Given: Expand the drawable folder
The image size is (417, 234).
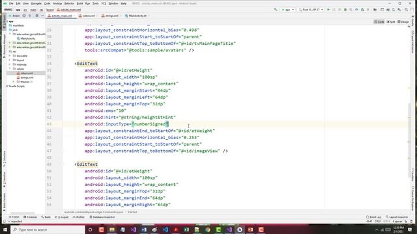Looking at the screenshot, I should pyautogui.click(x=10, y=56).
